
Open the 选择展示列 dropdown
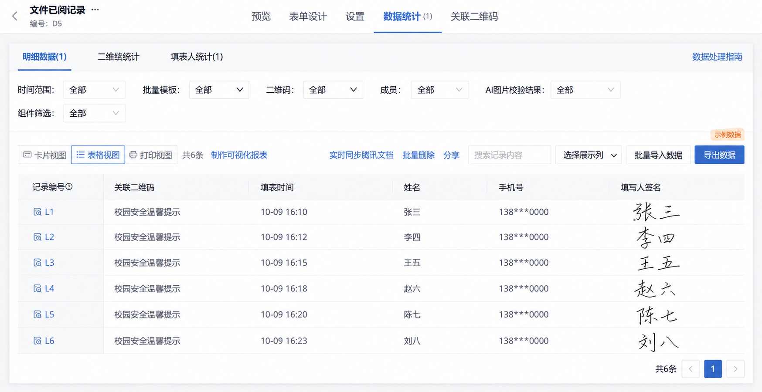(x=589, y=155)
